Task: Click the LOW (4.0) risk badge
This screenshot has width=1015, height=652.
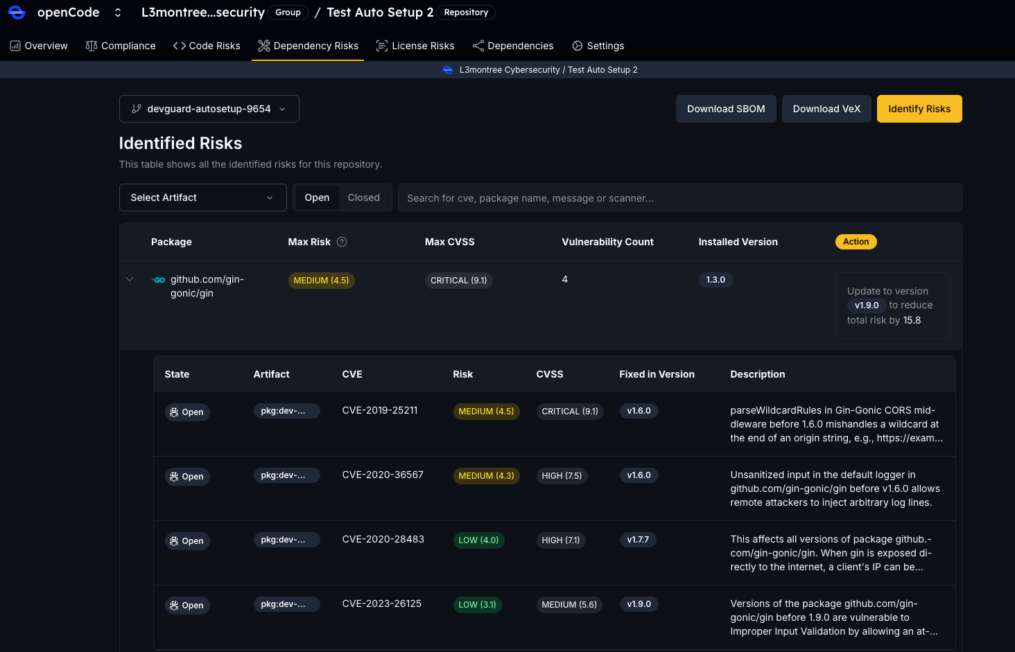Action: [x=478, y=540]
